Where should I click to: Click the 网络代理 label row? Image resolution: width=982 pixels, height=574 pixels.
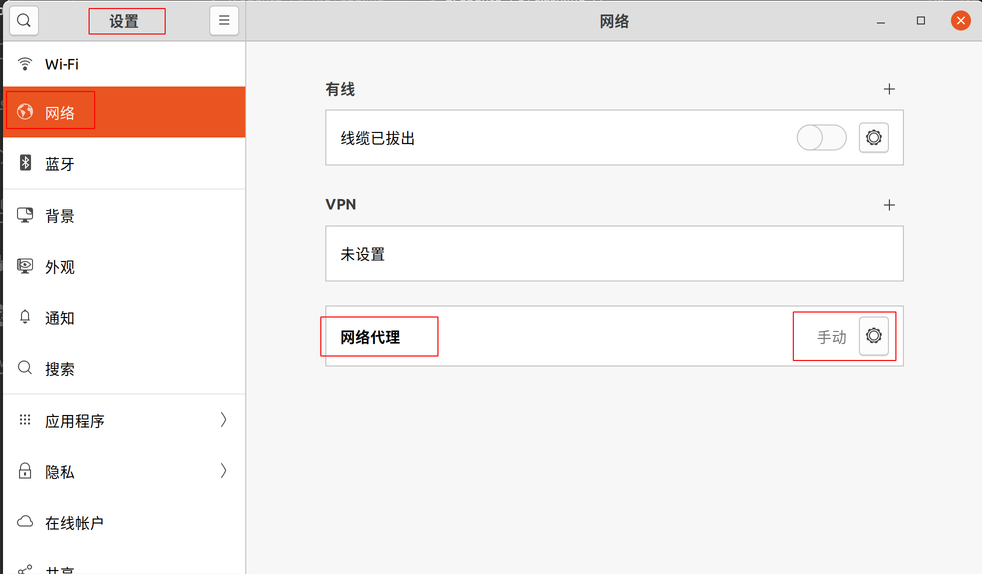370,337
